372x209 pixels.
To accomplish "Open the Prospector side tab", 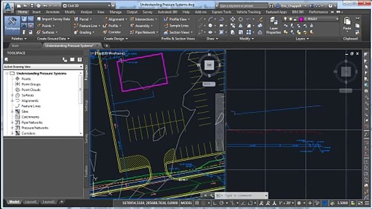I will click(86, 72).
